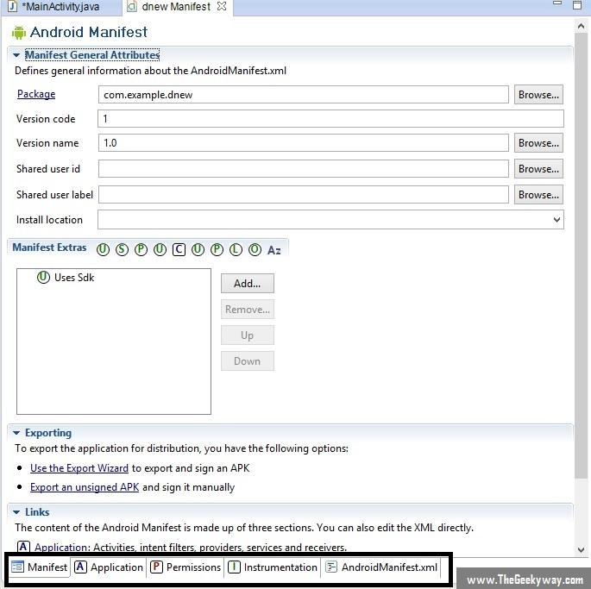
Task: Select the dnew Manifest editor tab
Action: 176,7
